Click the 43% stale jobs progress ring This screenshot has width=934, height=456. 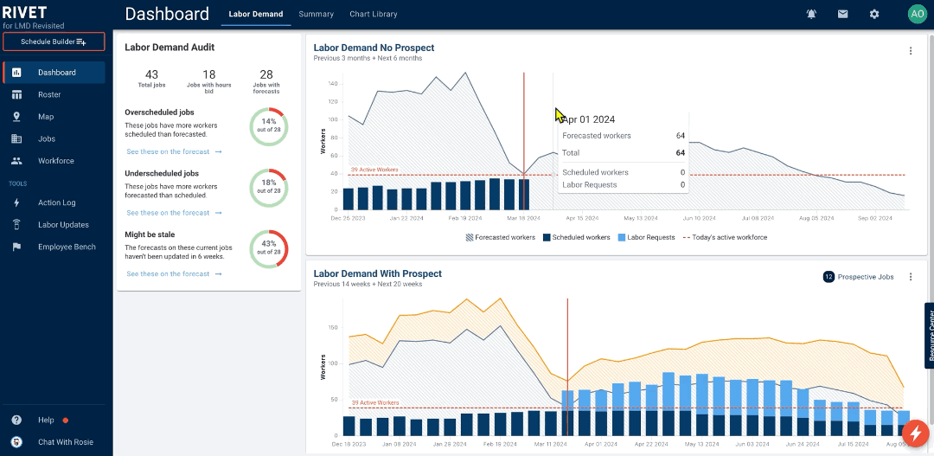pos(268,249)
